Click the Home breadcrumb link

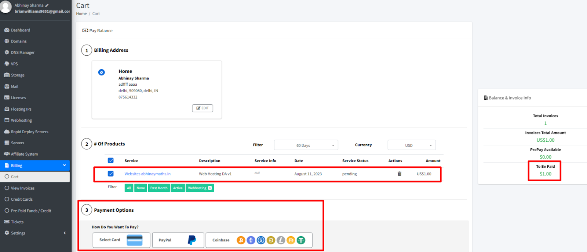81,14
